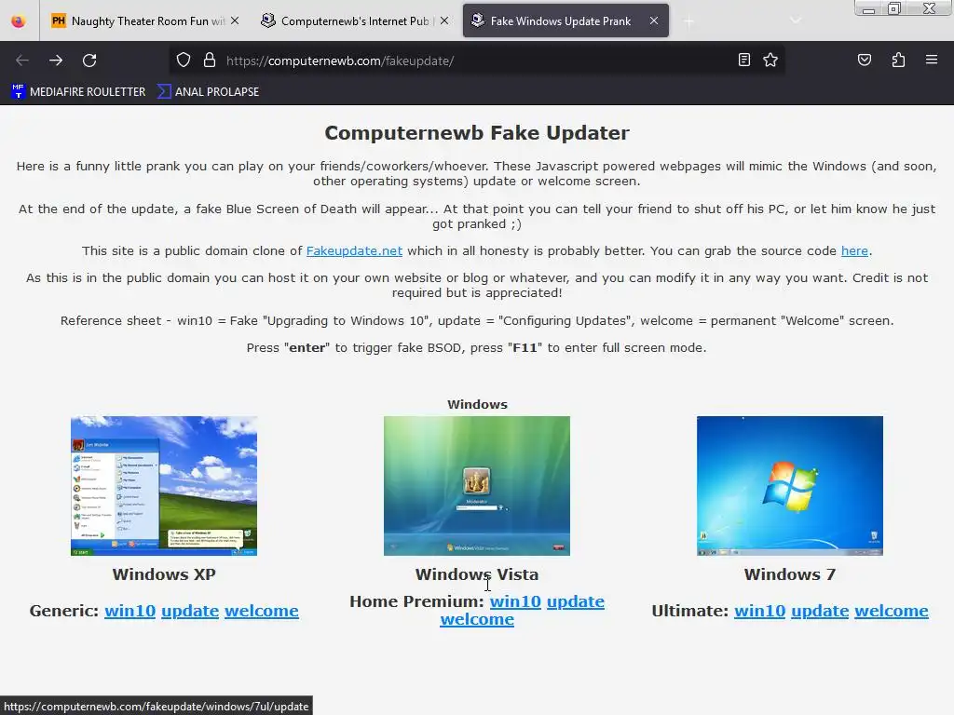Go forward with the forward arrow
Viewport: 954px width, 715px height.
pos(56,61)
